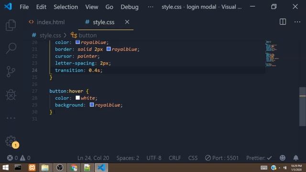Image resolution: width=306 pixels, height=172 pixels.
Task: Open the Edit menu
Action: 41,7
